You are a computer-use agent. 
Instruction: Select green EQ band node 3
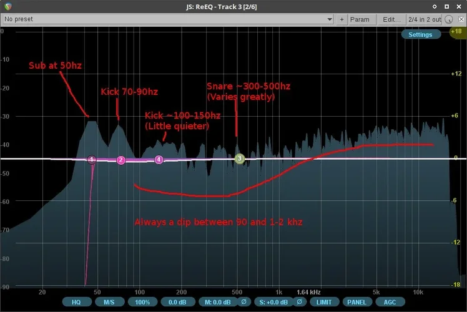[240, 158]
